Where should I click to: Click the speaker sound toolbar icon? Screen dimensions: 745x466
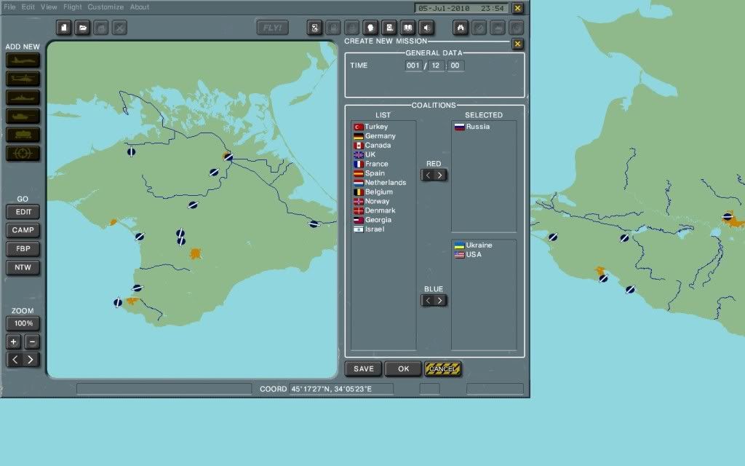pyautogui.click(x=427, y=27)
